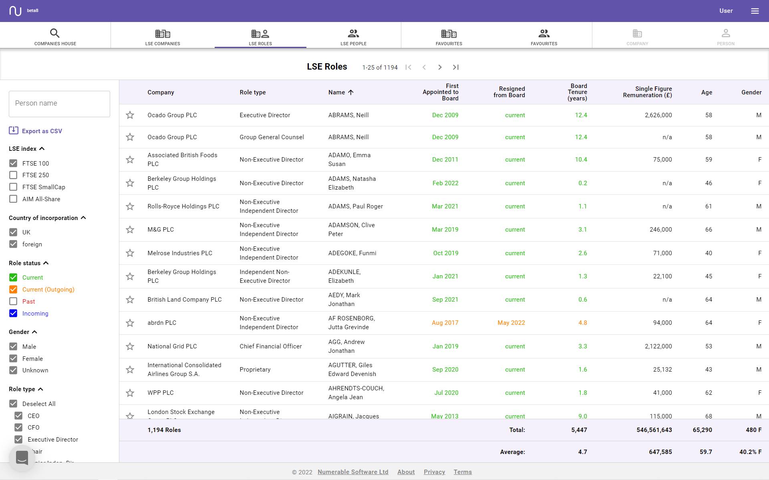Star the Rolls-Royce Holdings PLC row

130,206
